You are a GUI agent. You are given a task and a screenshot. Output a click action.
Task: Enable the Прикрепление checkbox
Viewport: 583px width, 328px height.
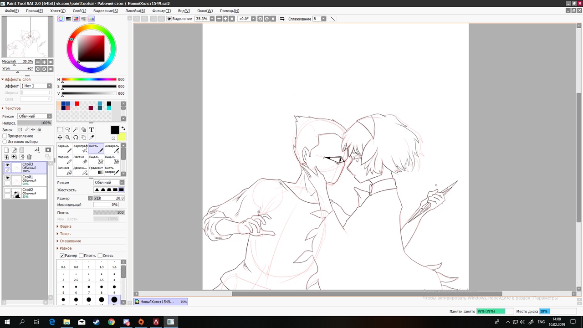tap(5, 136)
